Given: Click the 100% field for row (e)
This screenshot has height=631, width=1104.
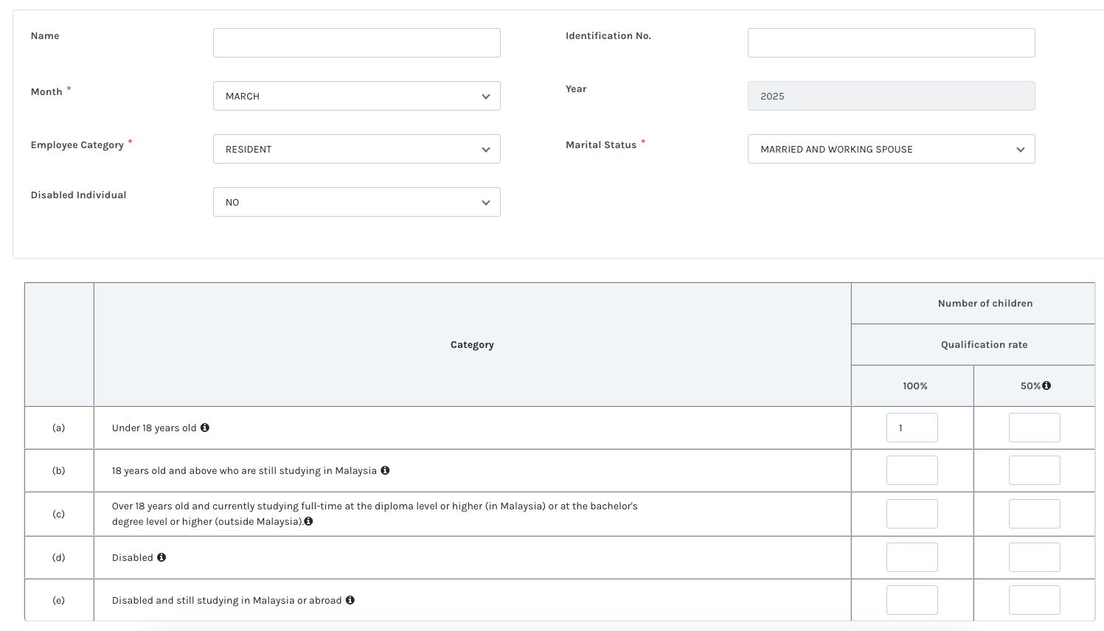Looking at the screenshot, I should (x=912, y=600).
